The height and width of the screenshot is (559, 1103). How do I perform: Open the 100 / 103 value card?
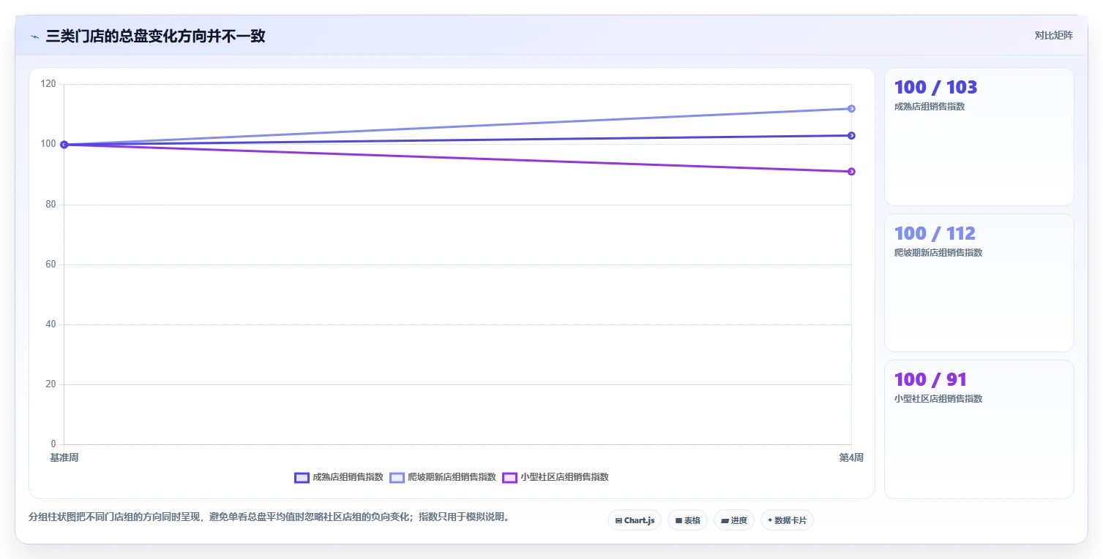click(979, 137)
